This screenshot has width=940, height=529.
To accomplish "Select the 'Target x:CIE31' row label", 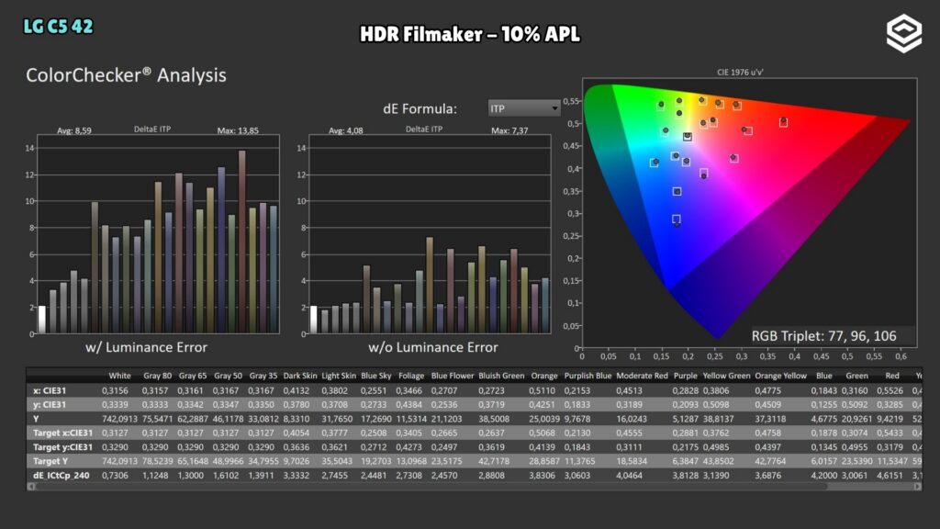I will coord(63,433).
